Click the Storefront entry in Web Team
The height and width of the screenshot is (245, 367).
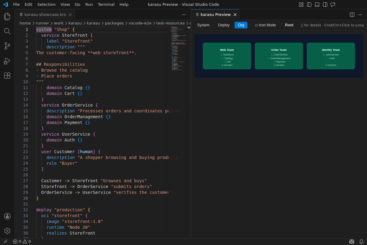pos(227,55)
